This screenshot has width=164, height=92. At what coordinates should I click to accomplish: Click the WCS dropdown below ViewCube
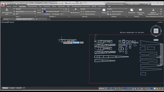[156, 40]
